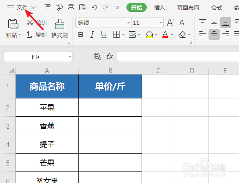Click the fx insert function icon

point(109,57)
